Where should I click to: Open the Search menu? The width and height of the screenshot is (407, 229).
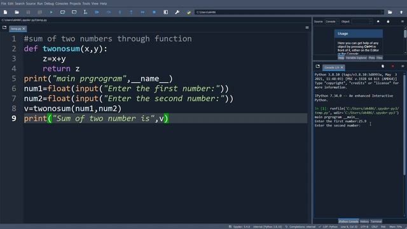(20, 4)
